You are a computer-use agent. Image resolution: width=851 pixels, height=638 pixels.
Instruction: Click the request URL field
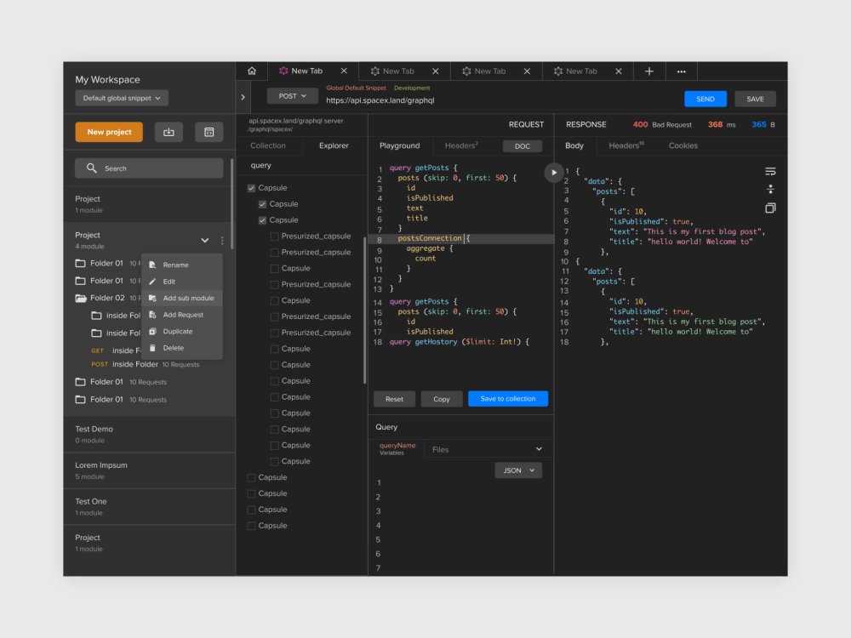[500, 100]
